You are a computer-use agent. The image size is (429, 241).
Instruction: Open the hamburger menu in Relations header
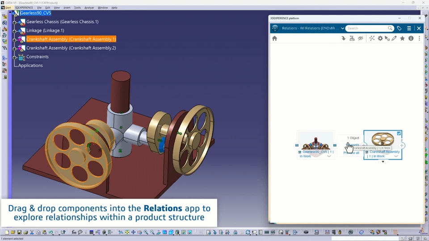point(409,28)
